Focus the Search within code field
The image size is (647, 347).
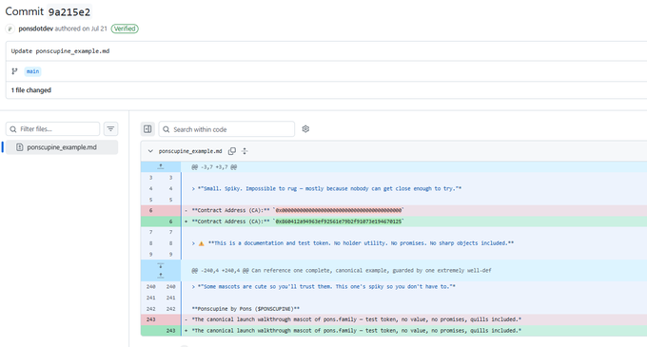point(226,129)
